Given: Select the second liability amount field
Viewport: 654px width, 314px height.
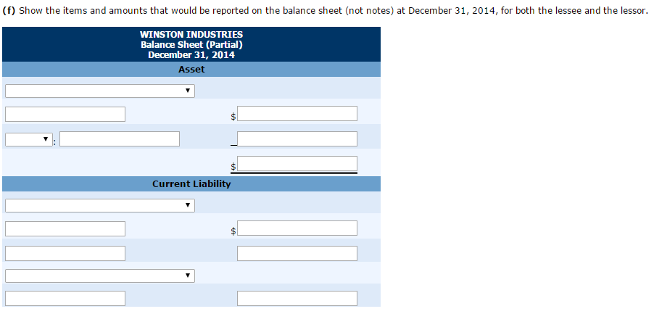Looking at the screenshot, I should click(x=297, y=253).
